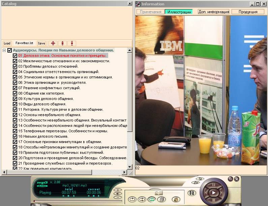Click the volume down minus button
This screenshot has width=268, height=206.
point(118,197)
